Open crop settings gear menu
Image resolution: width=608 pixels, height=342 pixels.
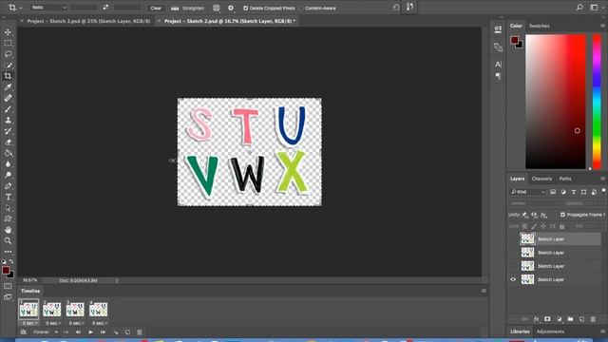(231, 8)
